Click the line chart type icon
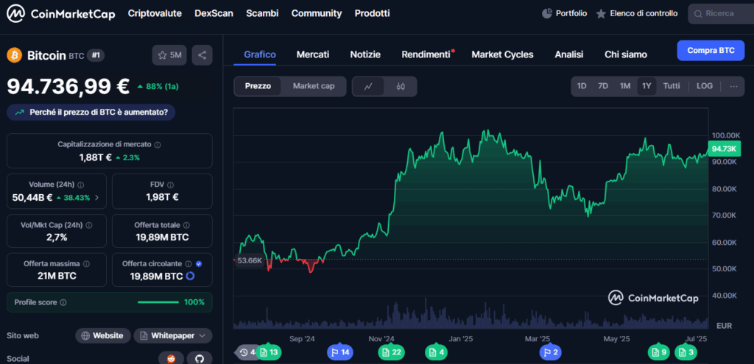This screenshot has height=364, width=754. tap(369, 87)
